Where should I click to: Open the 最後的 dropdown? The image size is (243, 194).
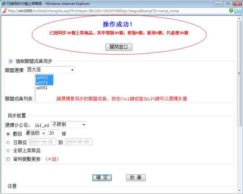[x=35, y=133]
